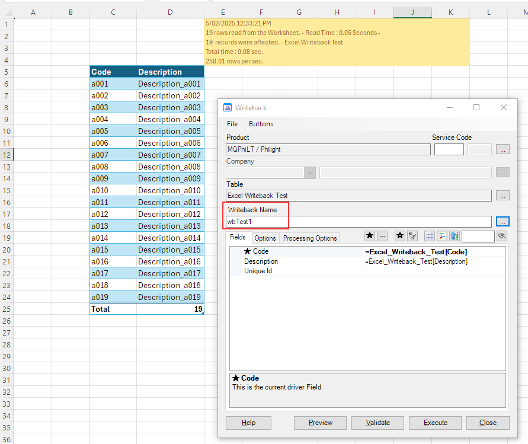Click the =Excel_Writeback_Test[Description] value
The height and width of the screenshot is (444, 528).
(416, 261)
